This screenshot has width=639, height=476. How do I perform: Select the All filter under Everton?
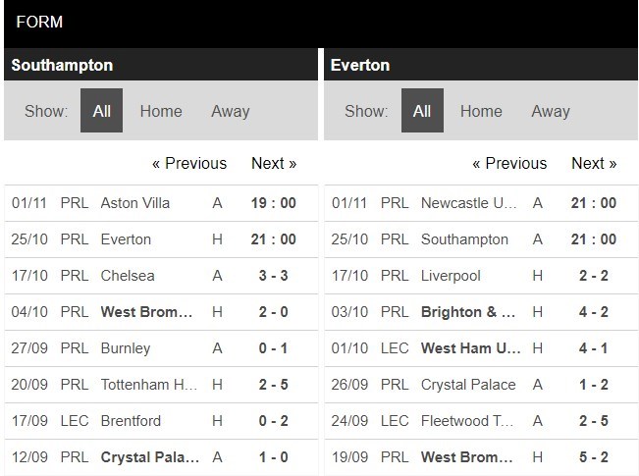[422, 111]
